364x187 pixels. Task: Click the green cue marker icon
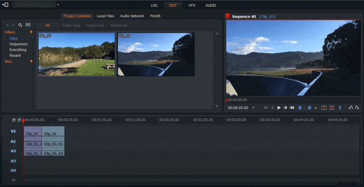(x=315, y=108)
